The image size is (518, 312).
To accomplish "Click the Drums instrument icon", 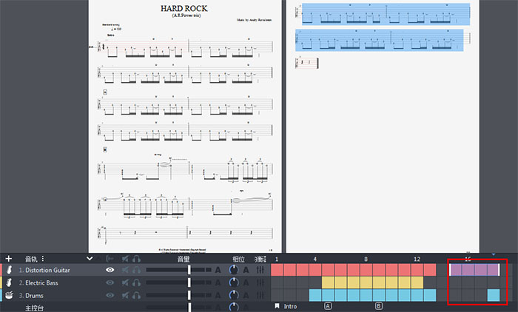I will click(x=9, y=296).
